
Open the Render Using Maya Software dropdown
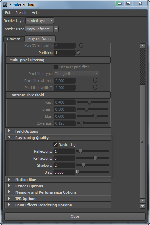42,29
